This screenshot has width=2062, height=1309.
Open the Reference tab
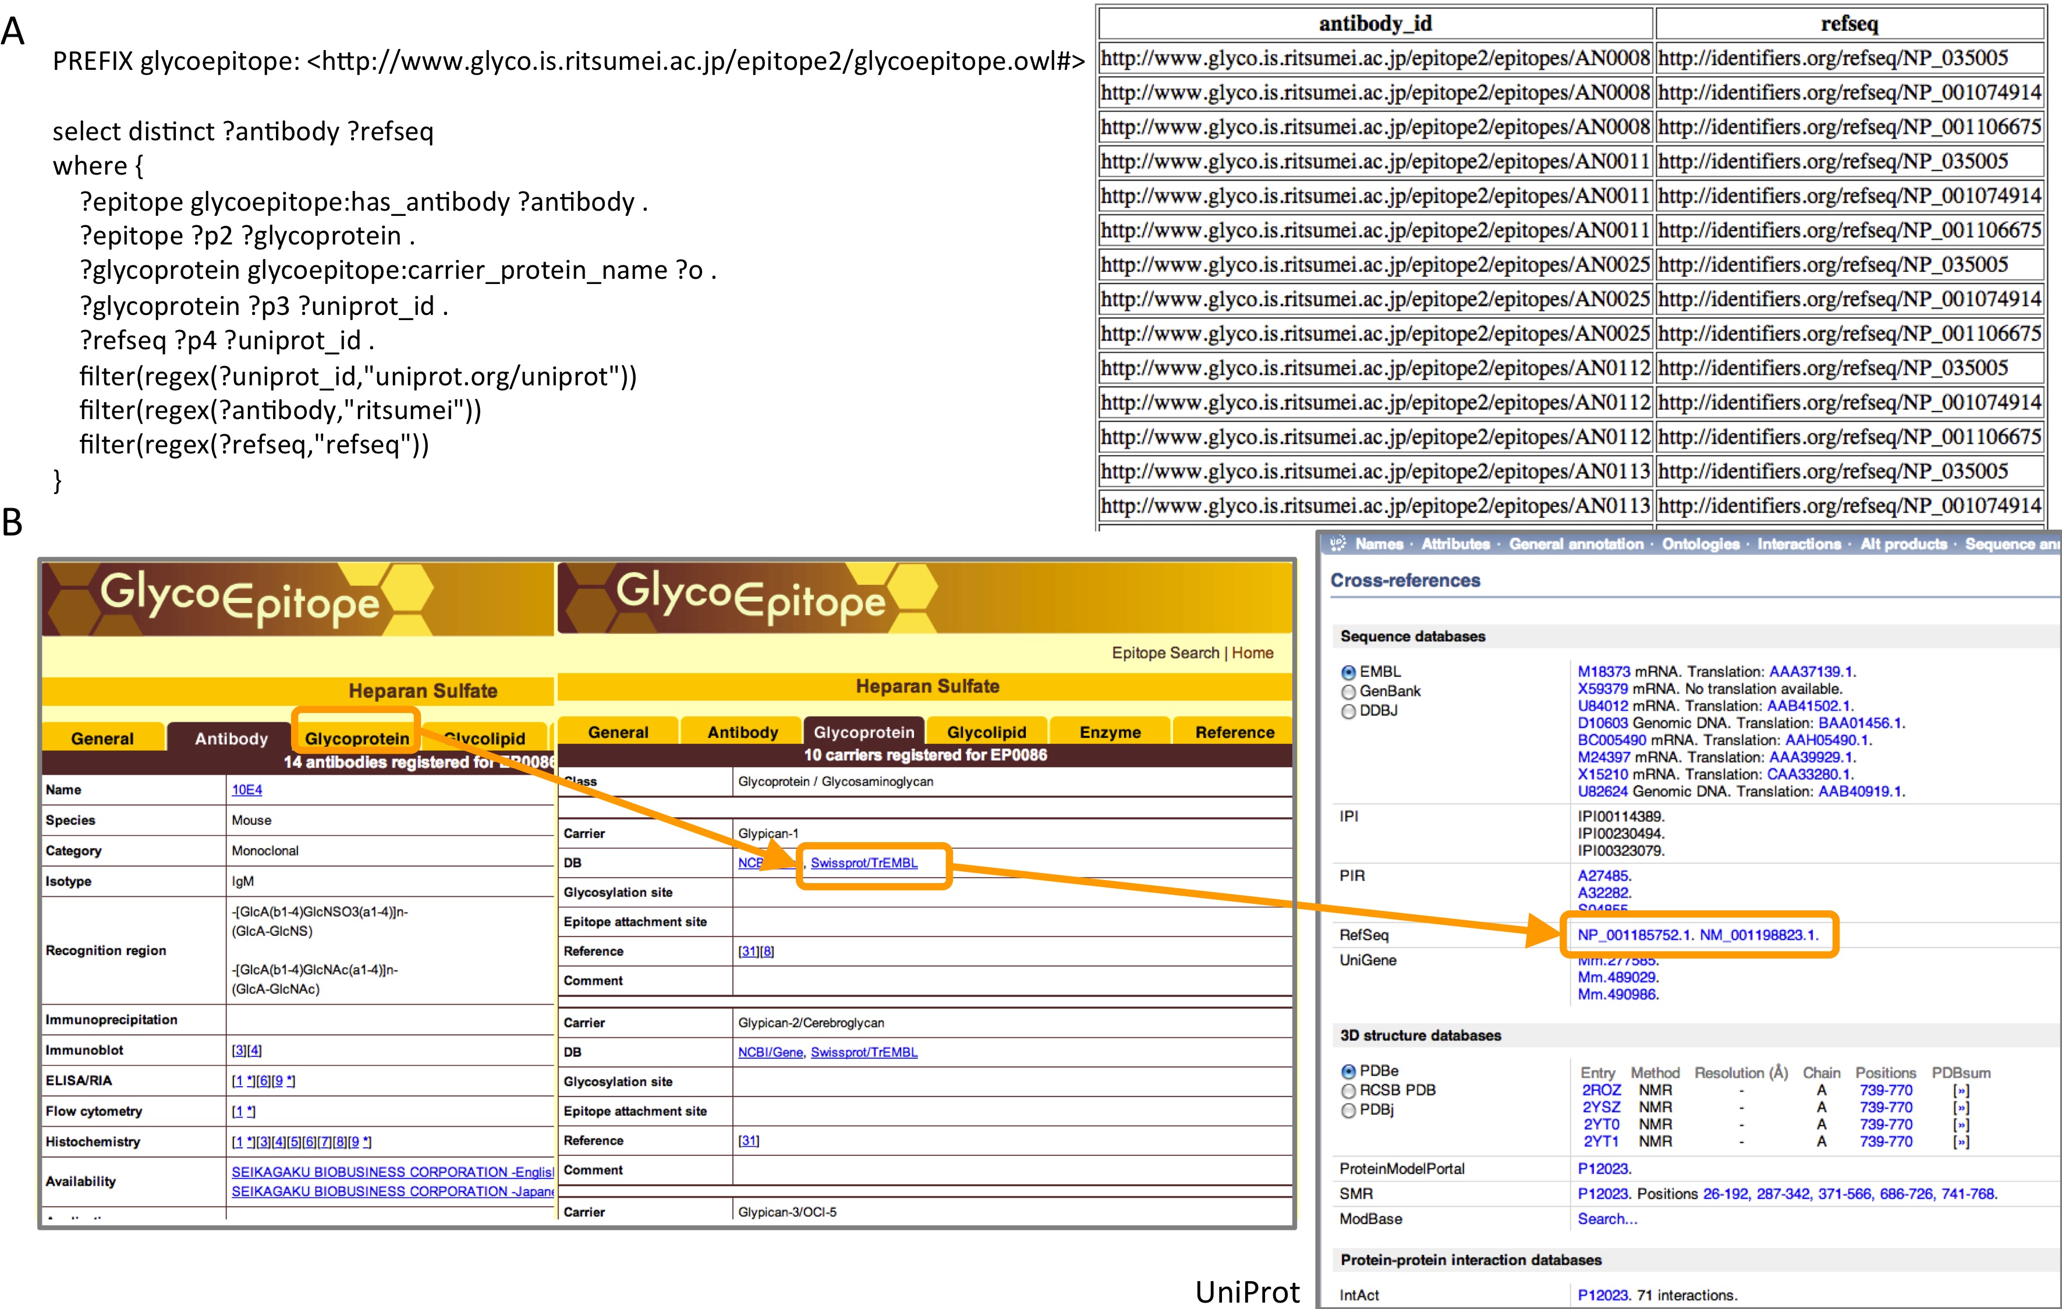click(1234, 732)
